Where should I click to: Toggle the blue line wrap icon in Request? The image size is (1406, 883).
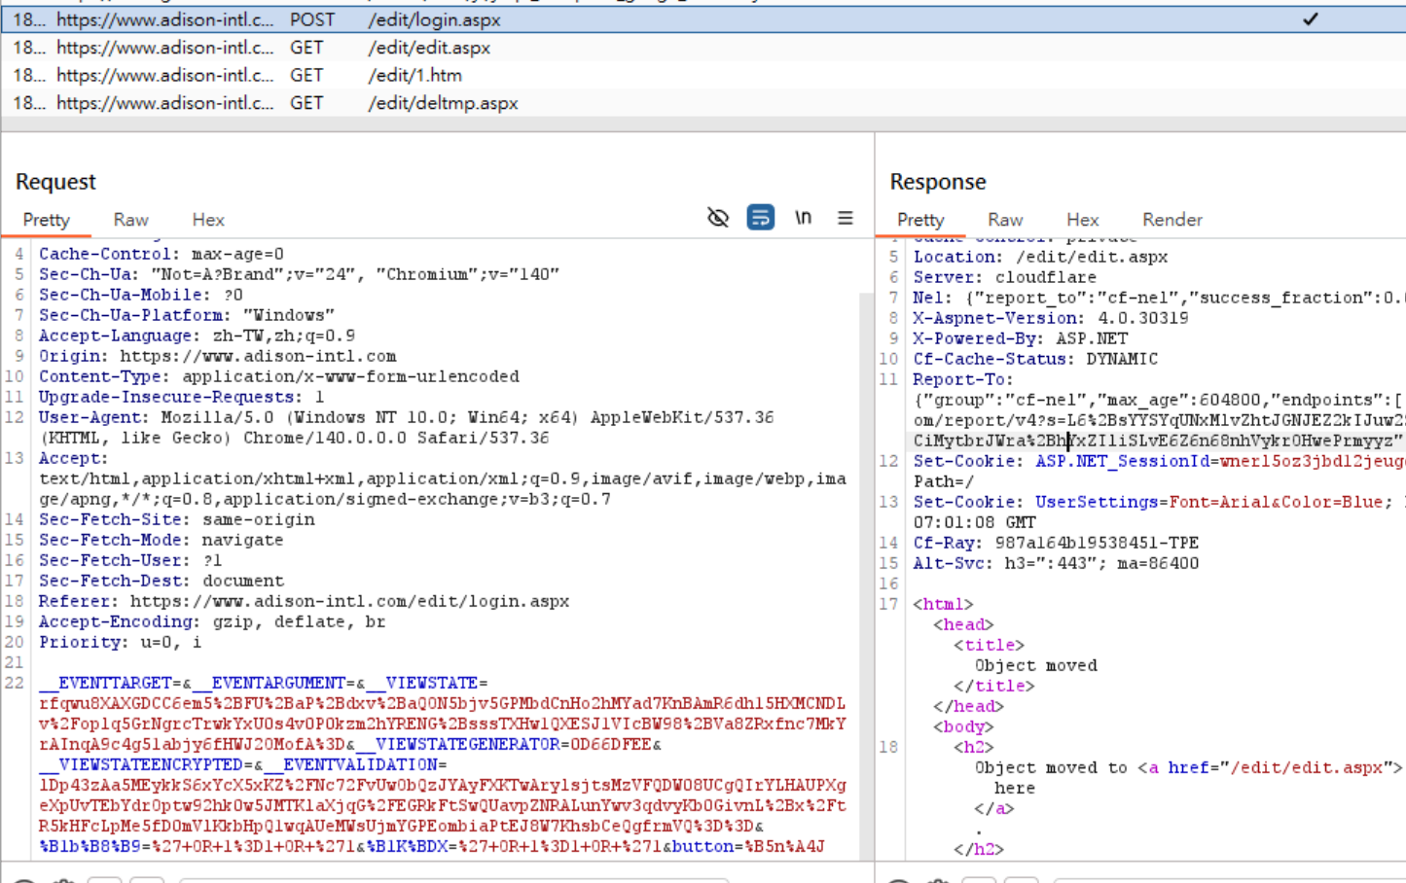[760, 218]
